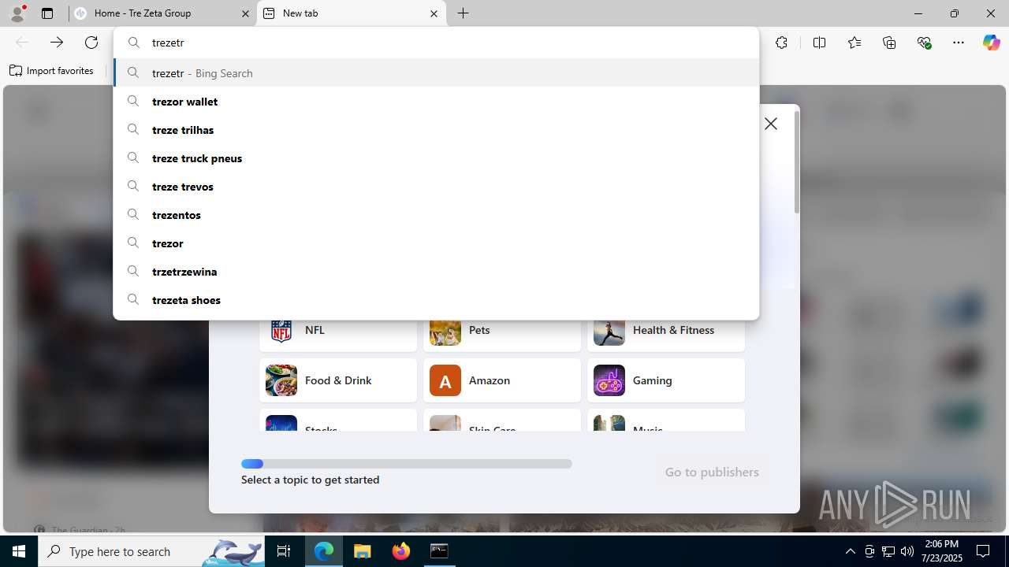Screen dimensions: 1009x567
Task: Open Microsoft Edge from the taskbar
Action: (324, 551)
